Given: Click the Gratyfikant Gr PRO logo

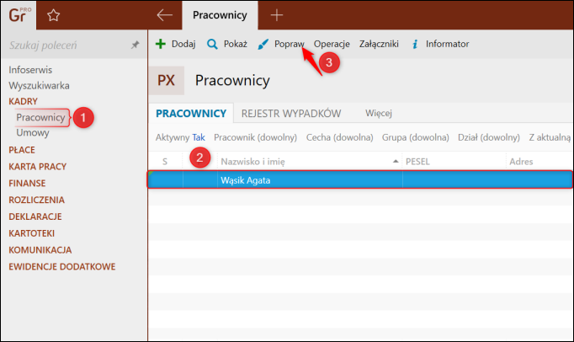Looking at the screenshot, I should tap(19, 15).
